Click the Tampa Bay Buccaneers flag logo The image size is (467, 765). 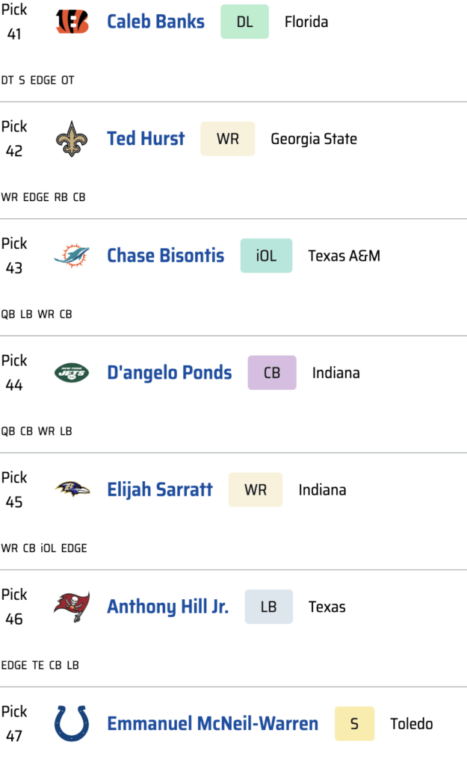[72, 607]
